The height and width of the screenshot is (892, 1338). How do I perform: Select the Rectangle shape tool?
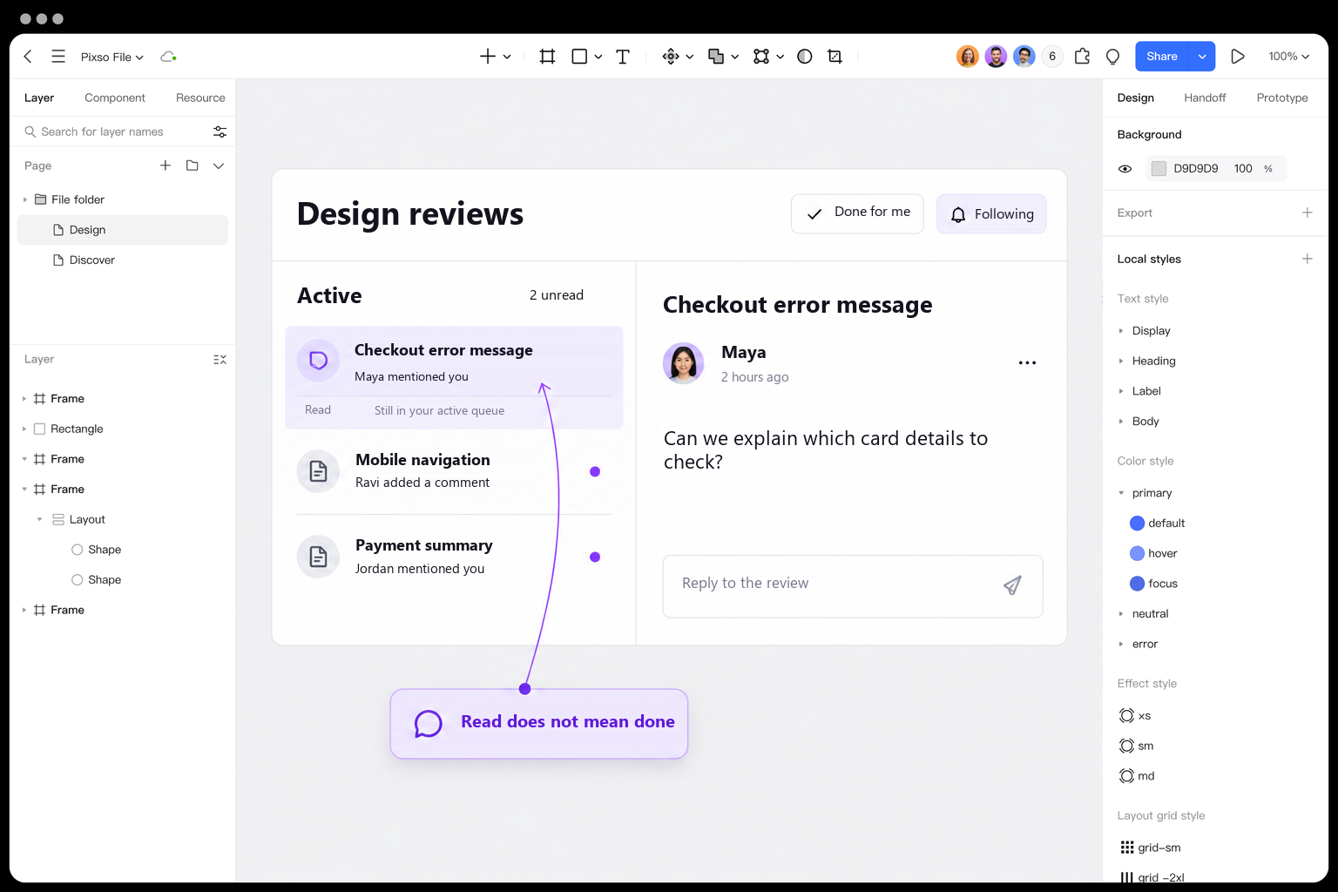tap(579, 57)
